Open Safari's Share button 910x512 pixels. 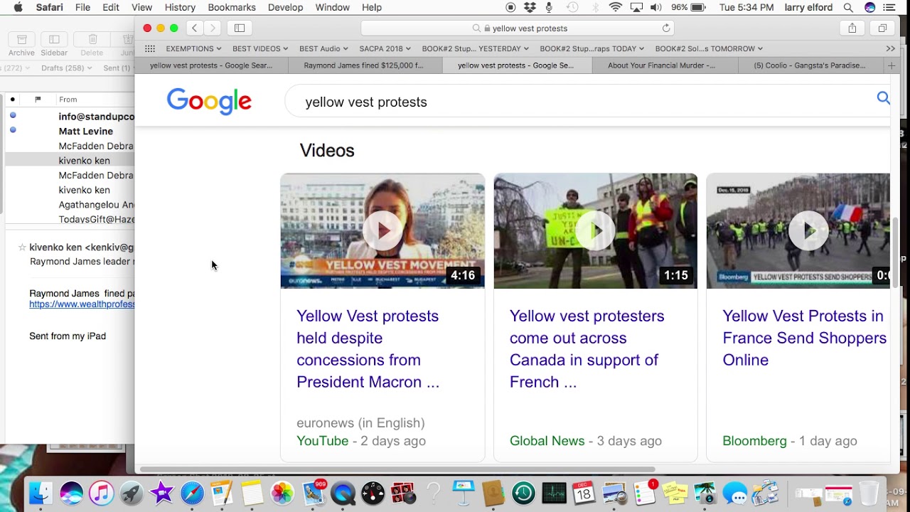[852, 28]
